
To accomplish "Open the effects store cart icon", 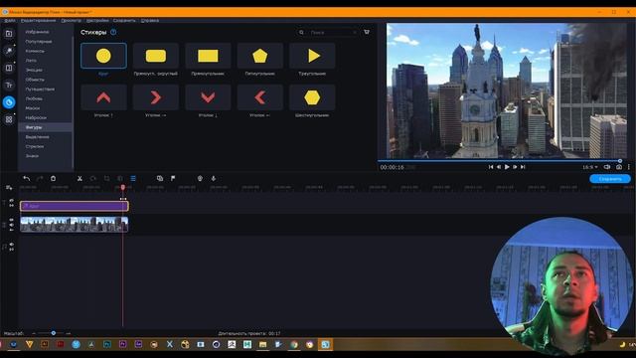I will [367, 32].
